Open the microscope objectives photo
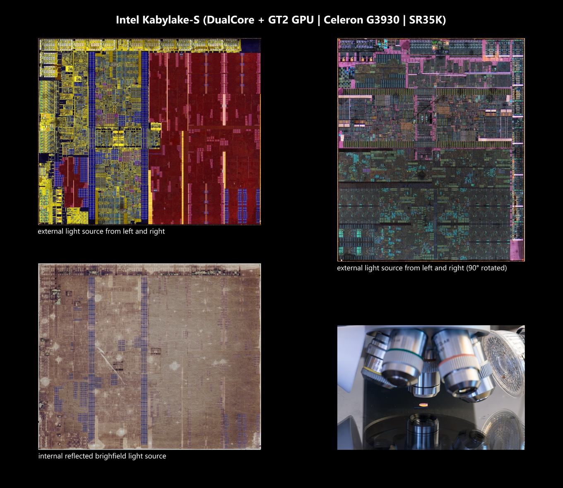 pos(431,387)
